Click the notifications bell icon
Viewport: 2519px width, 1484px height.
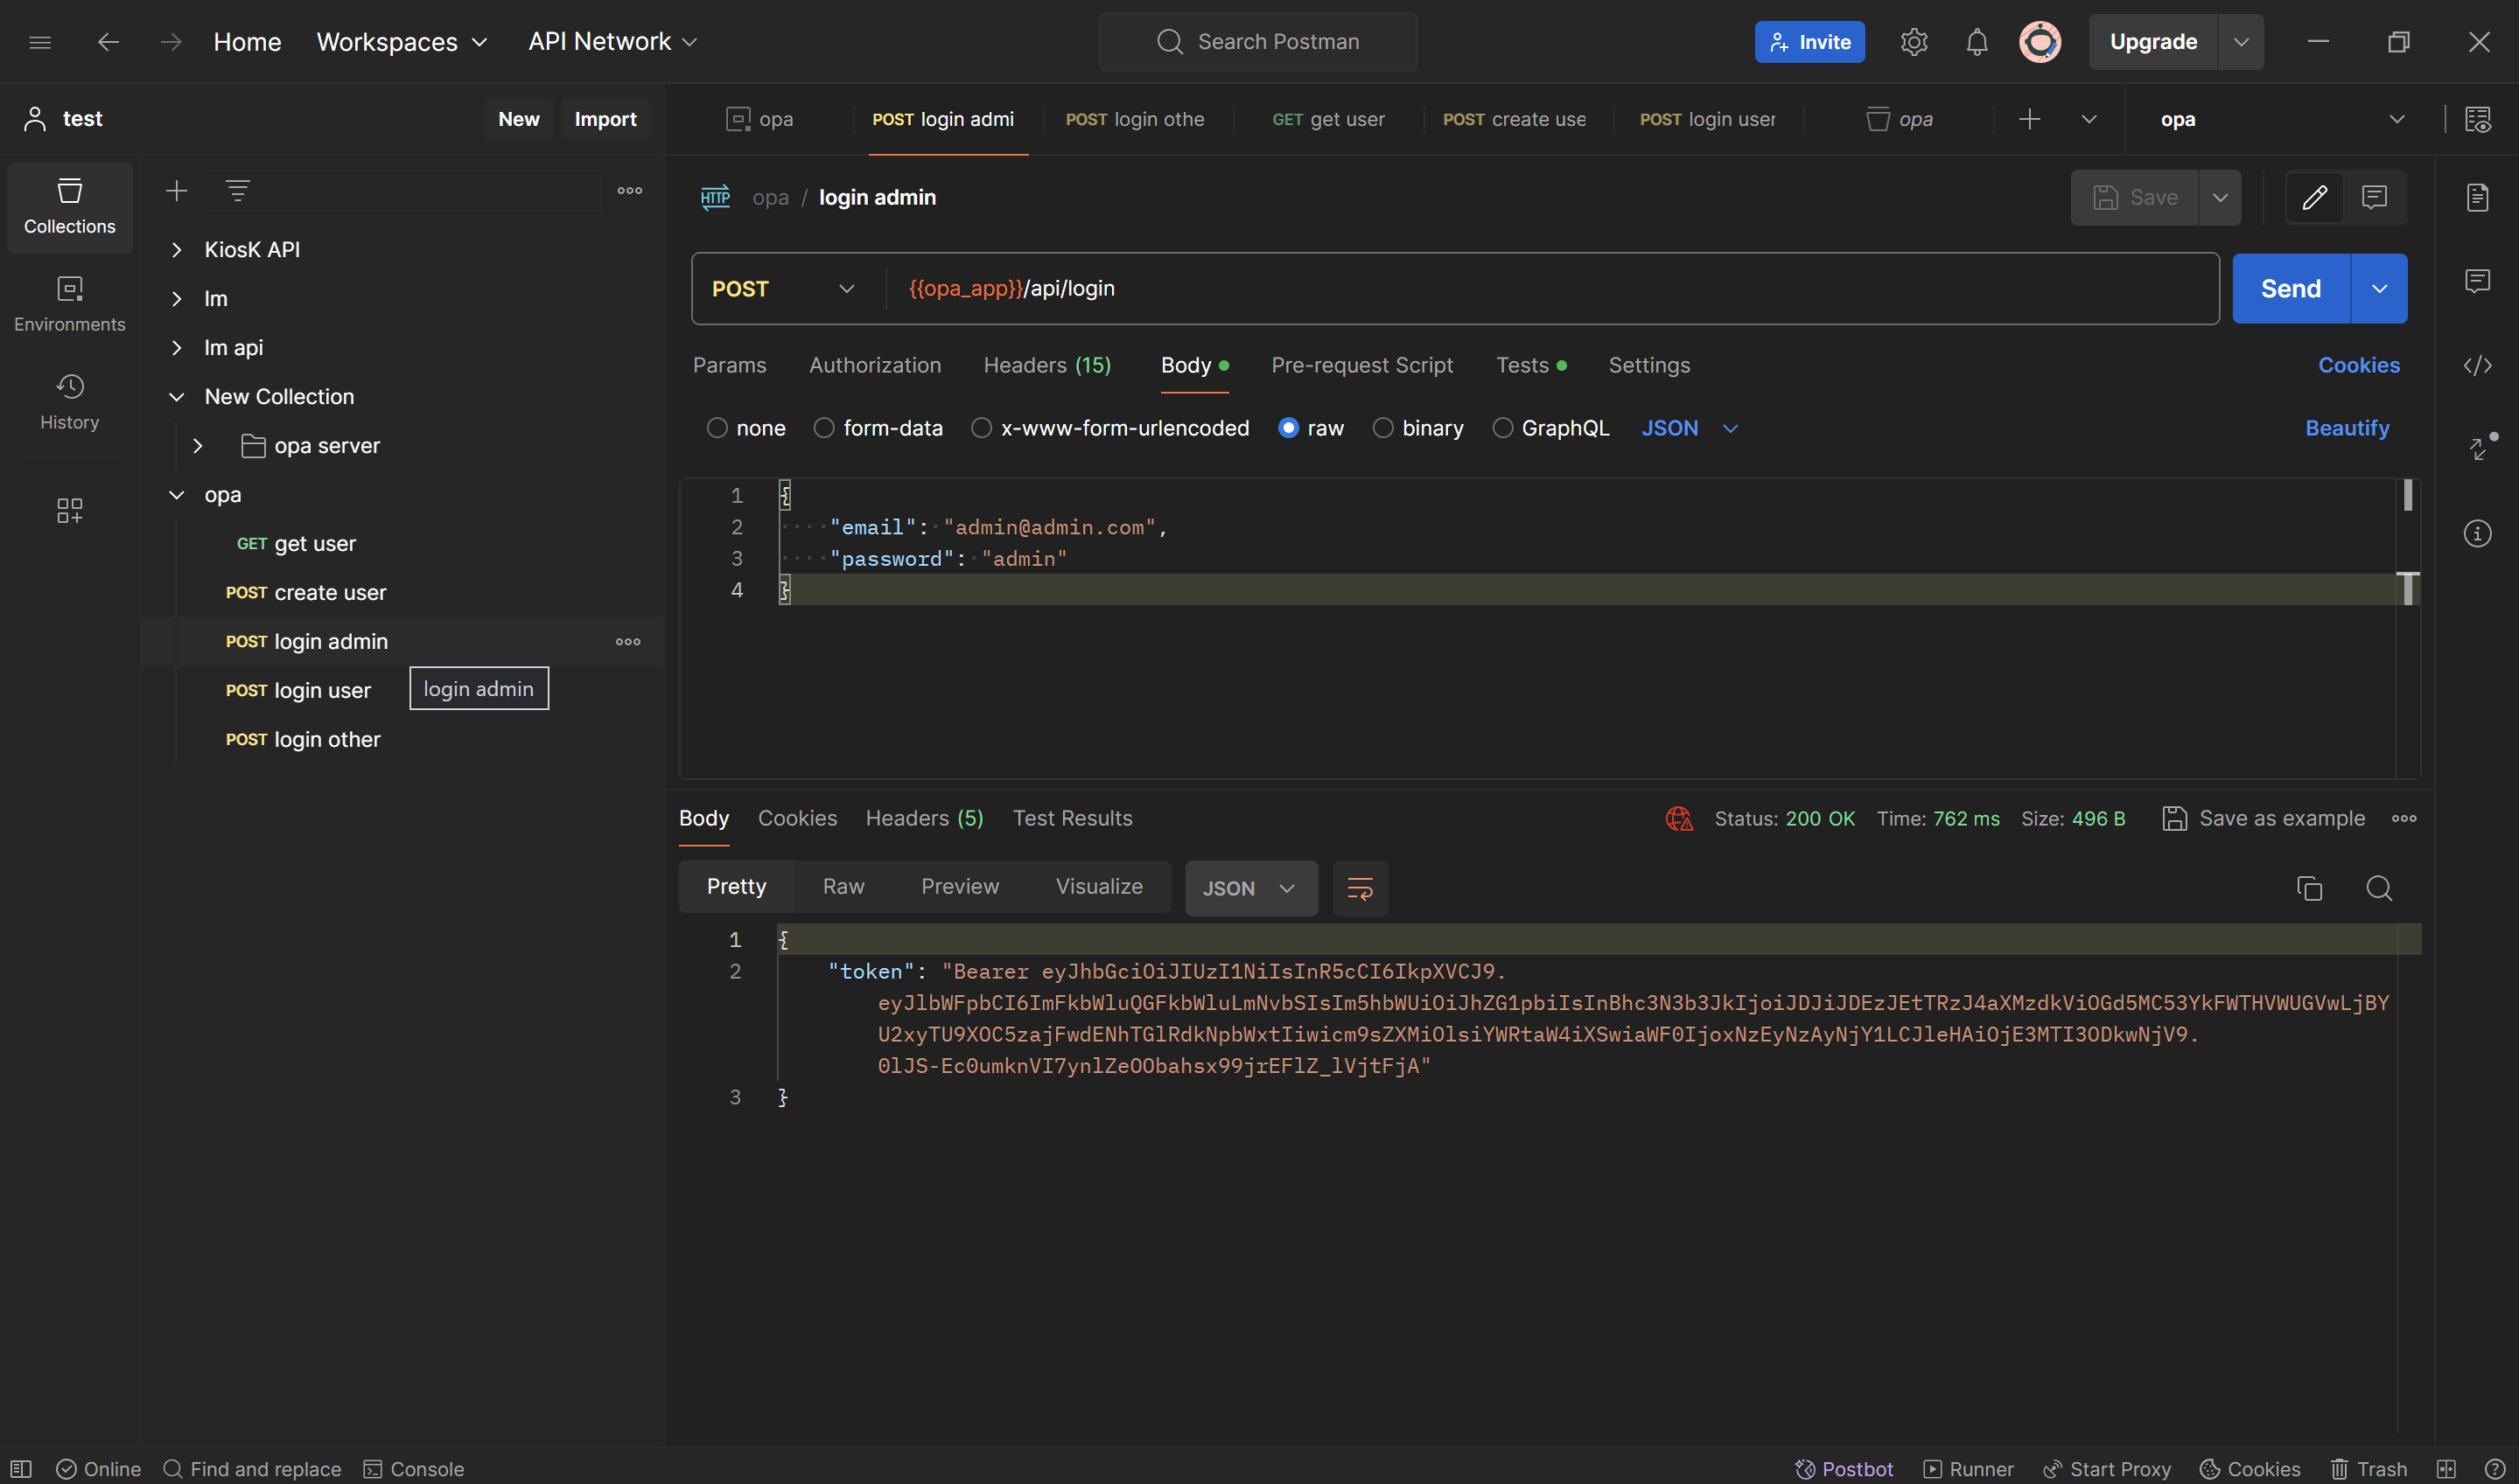click(x=1976, y=42)
